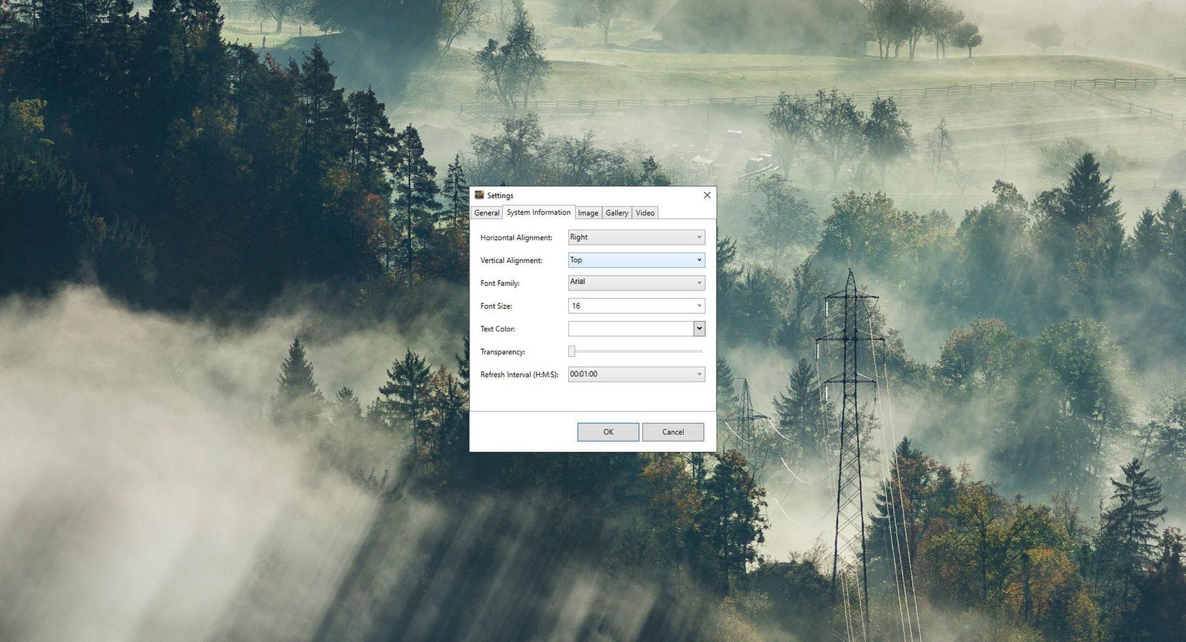Open Horizontal Alignment dropdown showing Right
The height and width of the screenshot is (642, 1186).
click(636, 237)
